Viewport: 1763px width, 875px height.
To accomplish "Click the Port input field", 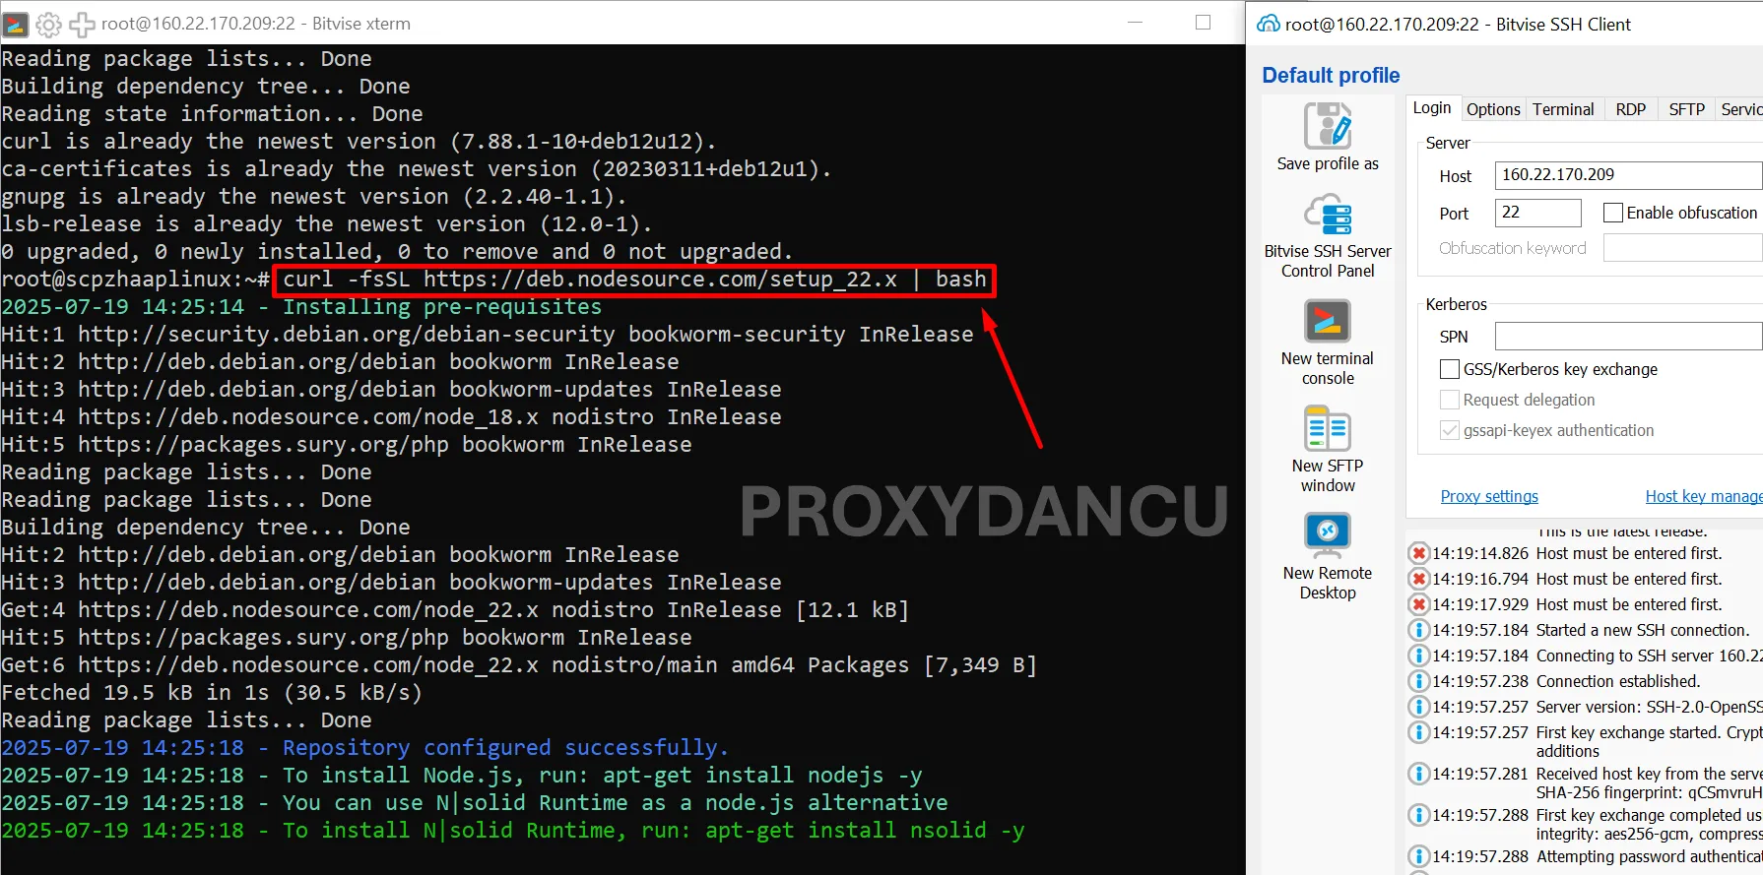I will coord(1537,213).
